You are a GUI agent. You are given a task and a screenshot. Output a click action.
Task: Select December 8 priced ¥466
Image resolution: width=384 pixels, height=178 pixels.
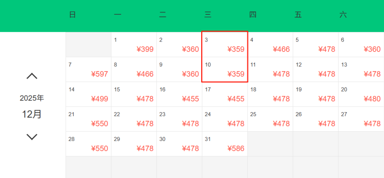(x=134, y=69)
